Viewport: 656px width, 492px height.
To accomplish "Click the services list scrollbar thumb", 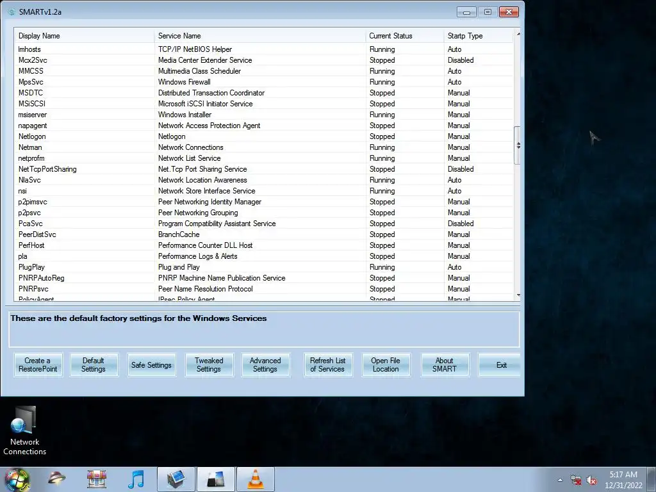I will (518, 145).
